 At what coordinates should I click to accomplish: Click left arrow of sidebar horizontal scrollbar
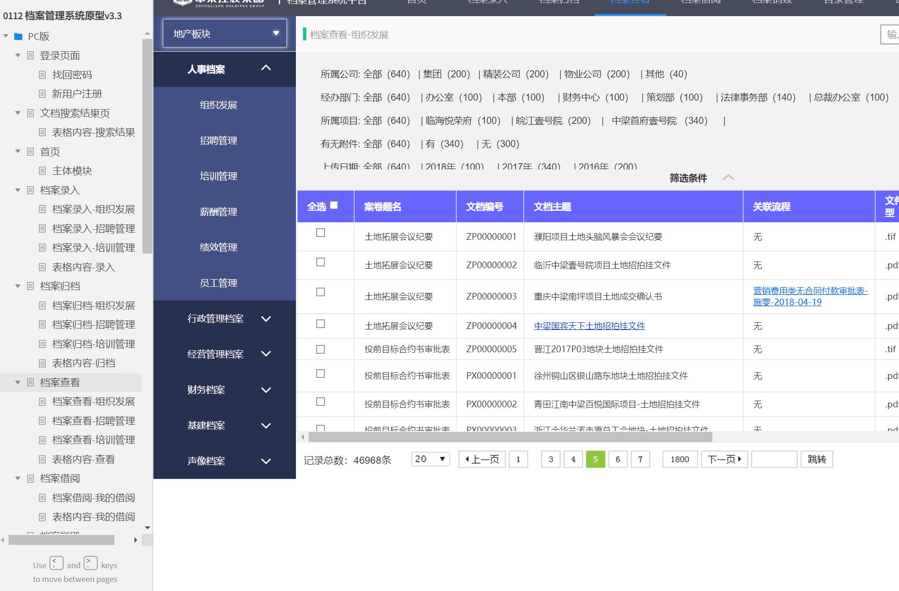pos(3,540)
